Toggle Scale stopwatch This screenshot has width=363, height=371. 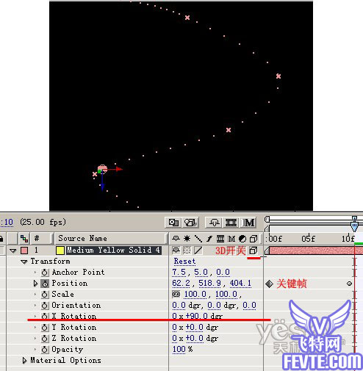pyautogui.click(x=45, y=295)
